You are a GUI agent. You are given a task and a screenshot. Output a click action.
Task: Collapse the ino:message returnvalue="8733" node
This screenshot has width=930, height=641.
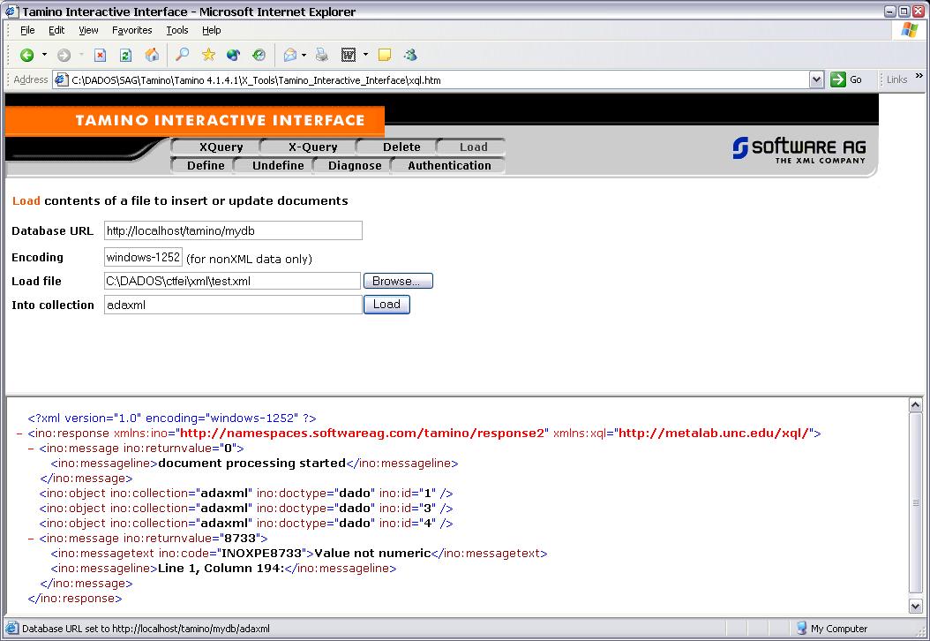tap(32, 539)
